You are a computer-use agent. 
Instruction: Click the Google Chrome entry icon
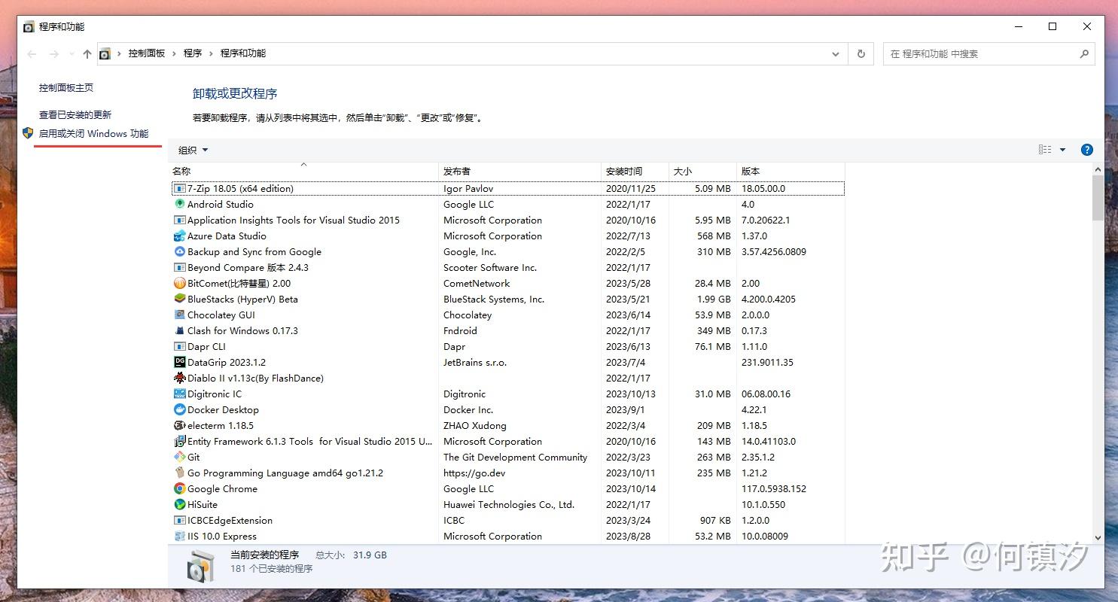click(178, 488)
